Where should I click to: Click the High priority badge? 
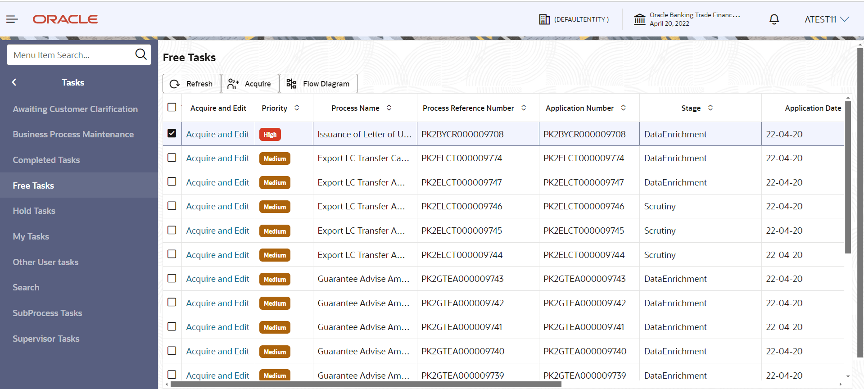coord(270,135)
